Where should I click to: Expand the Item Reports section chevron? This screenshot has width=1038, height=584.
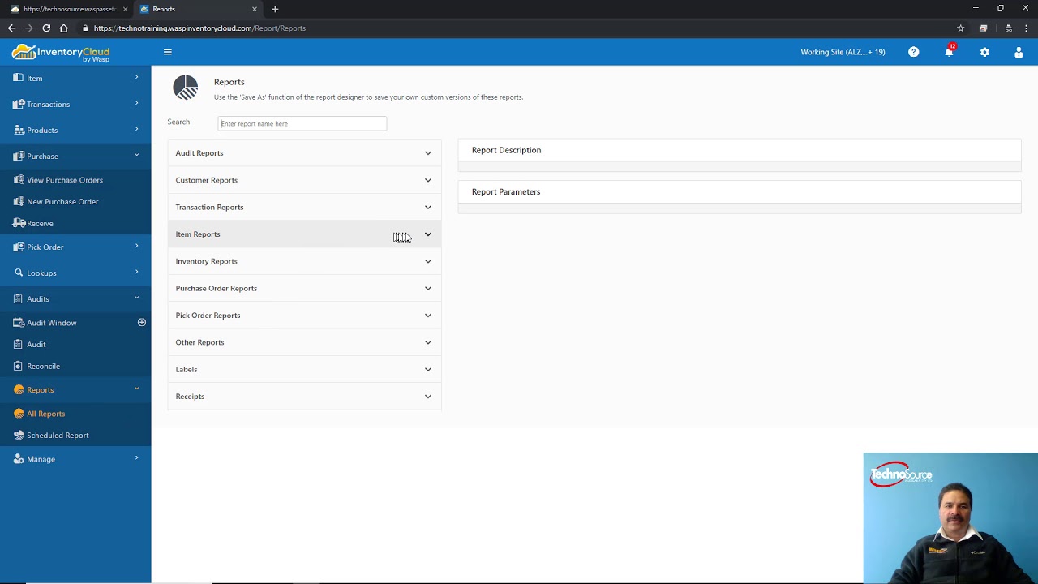coord(428,234)
